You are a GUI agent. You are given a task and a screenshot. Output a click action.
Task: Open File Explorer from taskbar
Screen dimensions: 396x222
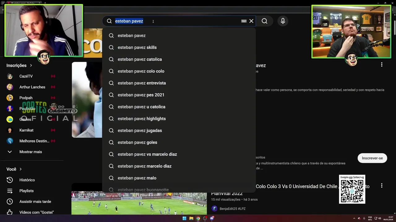click(x=191, y=218)
